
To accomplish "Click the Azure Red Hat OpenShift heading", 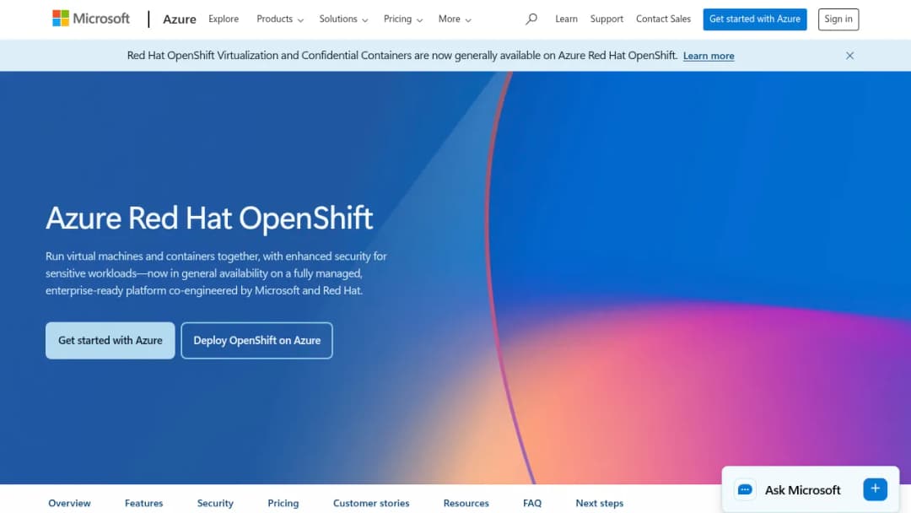I will coord(209,218).
